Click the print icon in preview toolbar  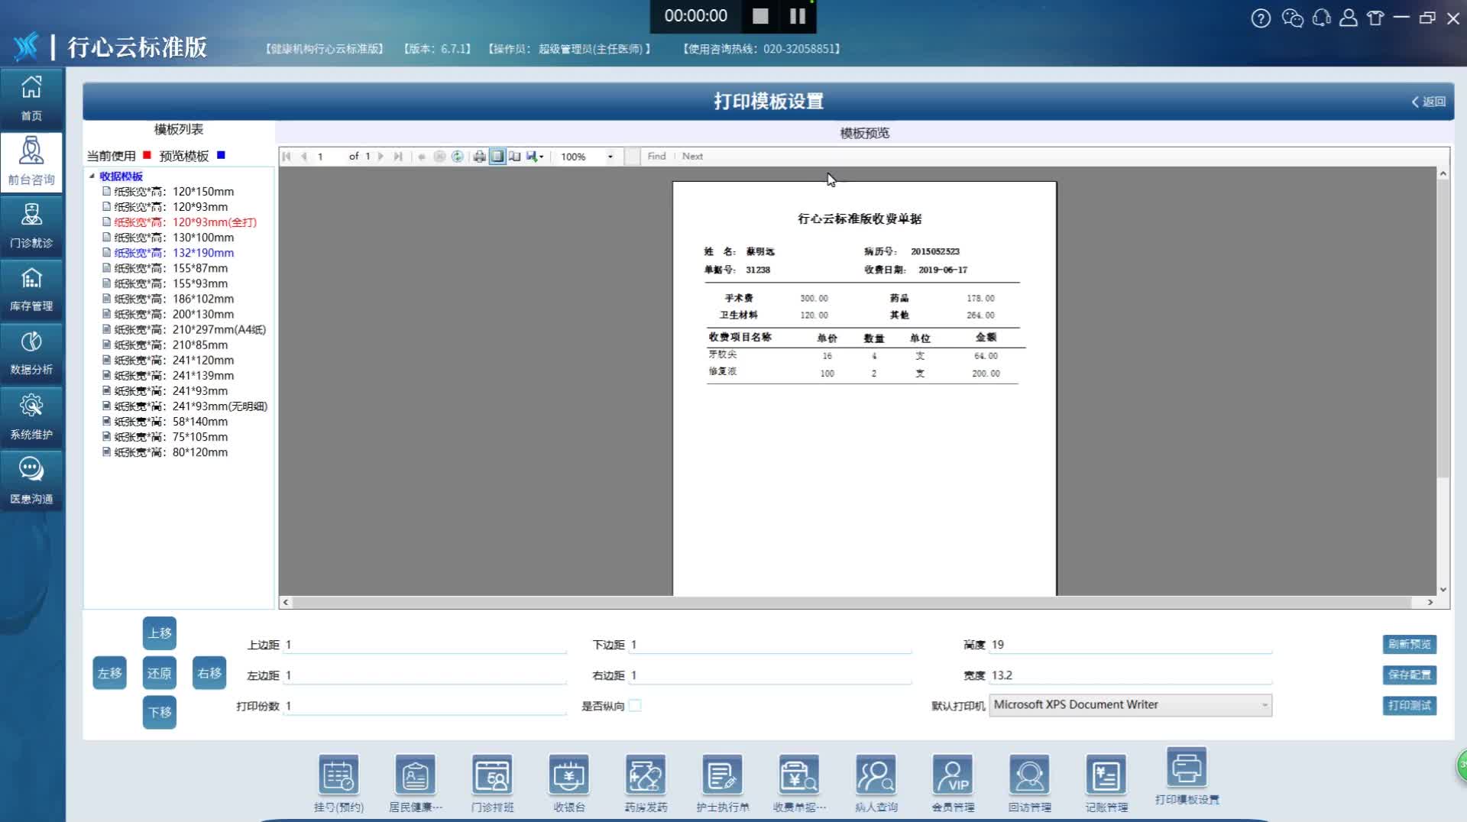click(x=479, y=157)
